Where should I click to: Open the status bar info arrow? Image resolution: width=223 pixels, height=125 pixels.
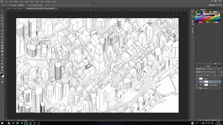33,120
